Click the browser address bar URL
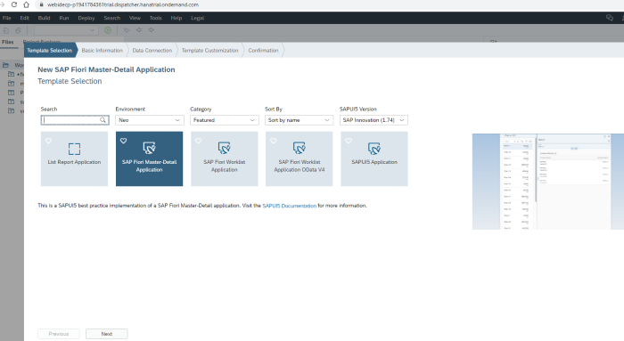This screenshot has width=624, height=341. pos(123,4)
